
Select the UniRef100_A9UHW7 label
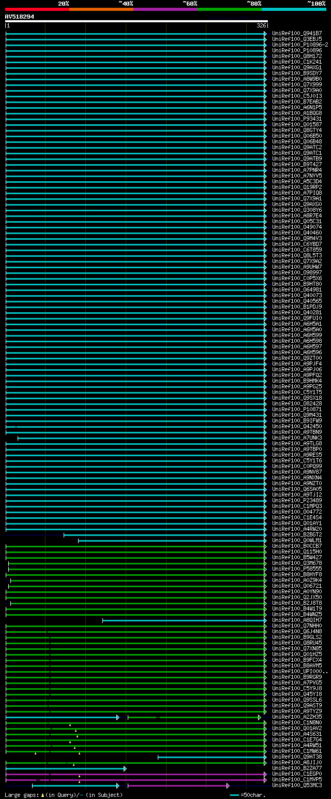click(297, 267)
